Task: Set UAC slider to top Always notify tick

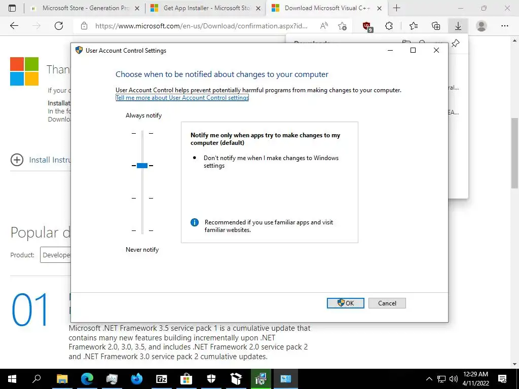Action: [x=142, y=133]
